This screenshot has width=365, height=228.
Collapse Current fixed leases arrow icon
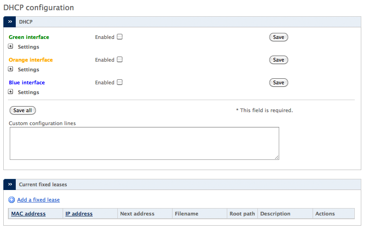click(x=10, y=184)
